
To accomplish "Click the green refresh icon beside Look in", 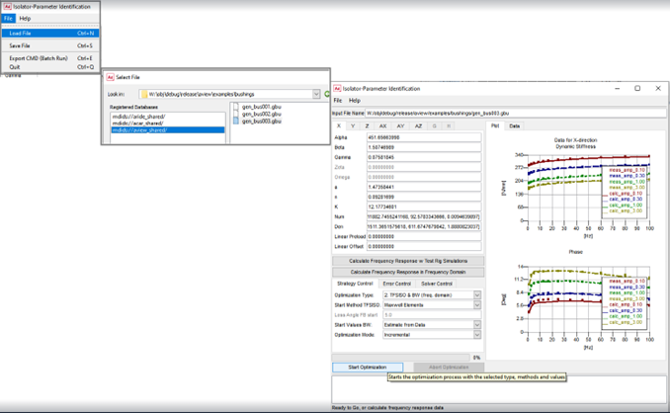I will pos(327,94).
